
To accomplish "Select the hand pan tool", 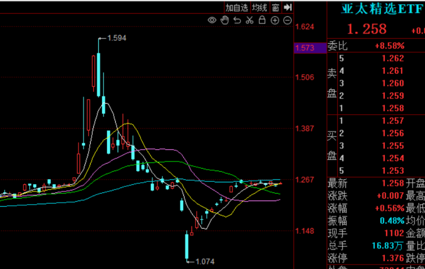I will click(225, 20).
